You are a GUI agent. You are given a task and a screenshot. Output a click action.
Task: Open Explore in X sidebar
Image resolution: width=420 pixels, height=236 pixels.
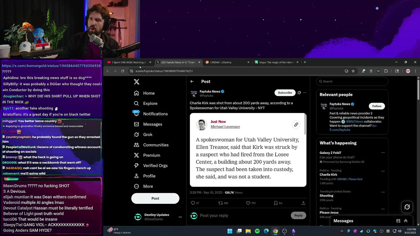pyautogui.click(x=146, y=104)
